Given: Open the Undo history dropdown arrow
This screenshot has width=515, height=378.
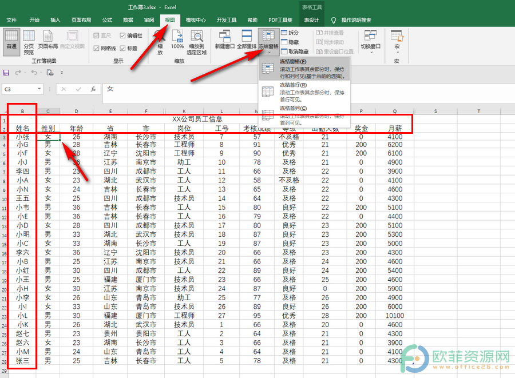Looking at the screenshot, I should click(41, 73).
